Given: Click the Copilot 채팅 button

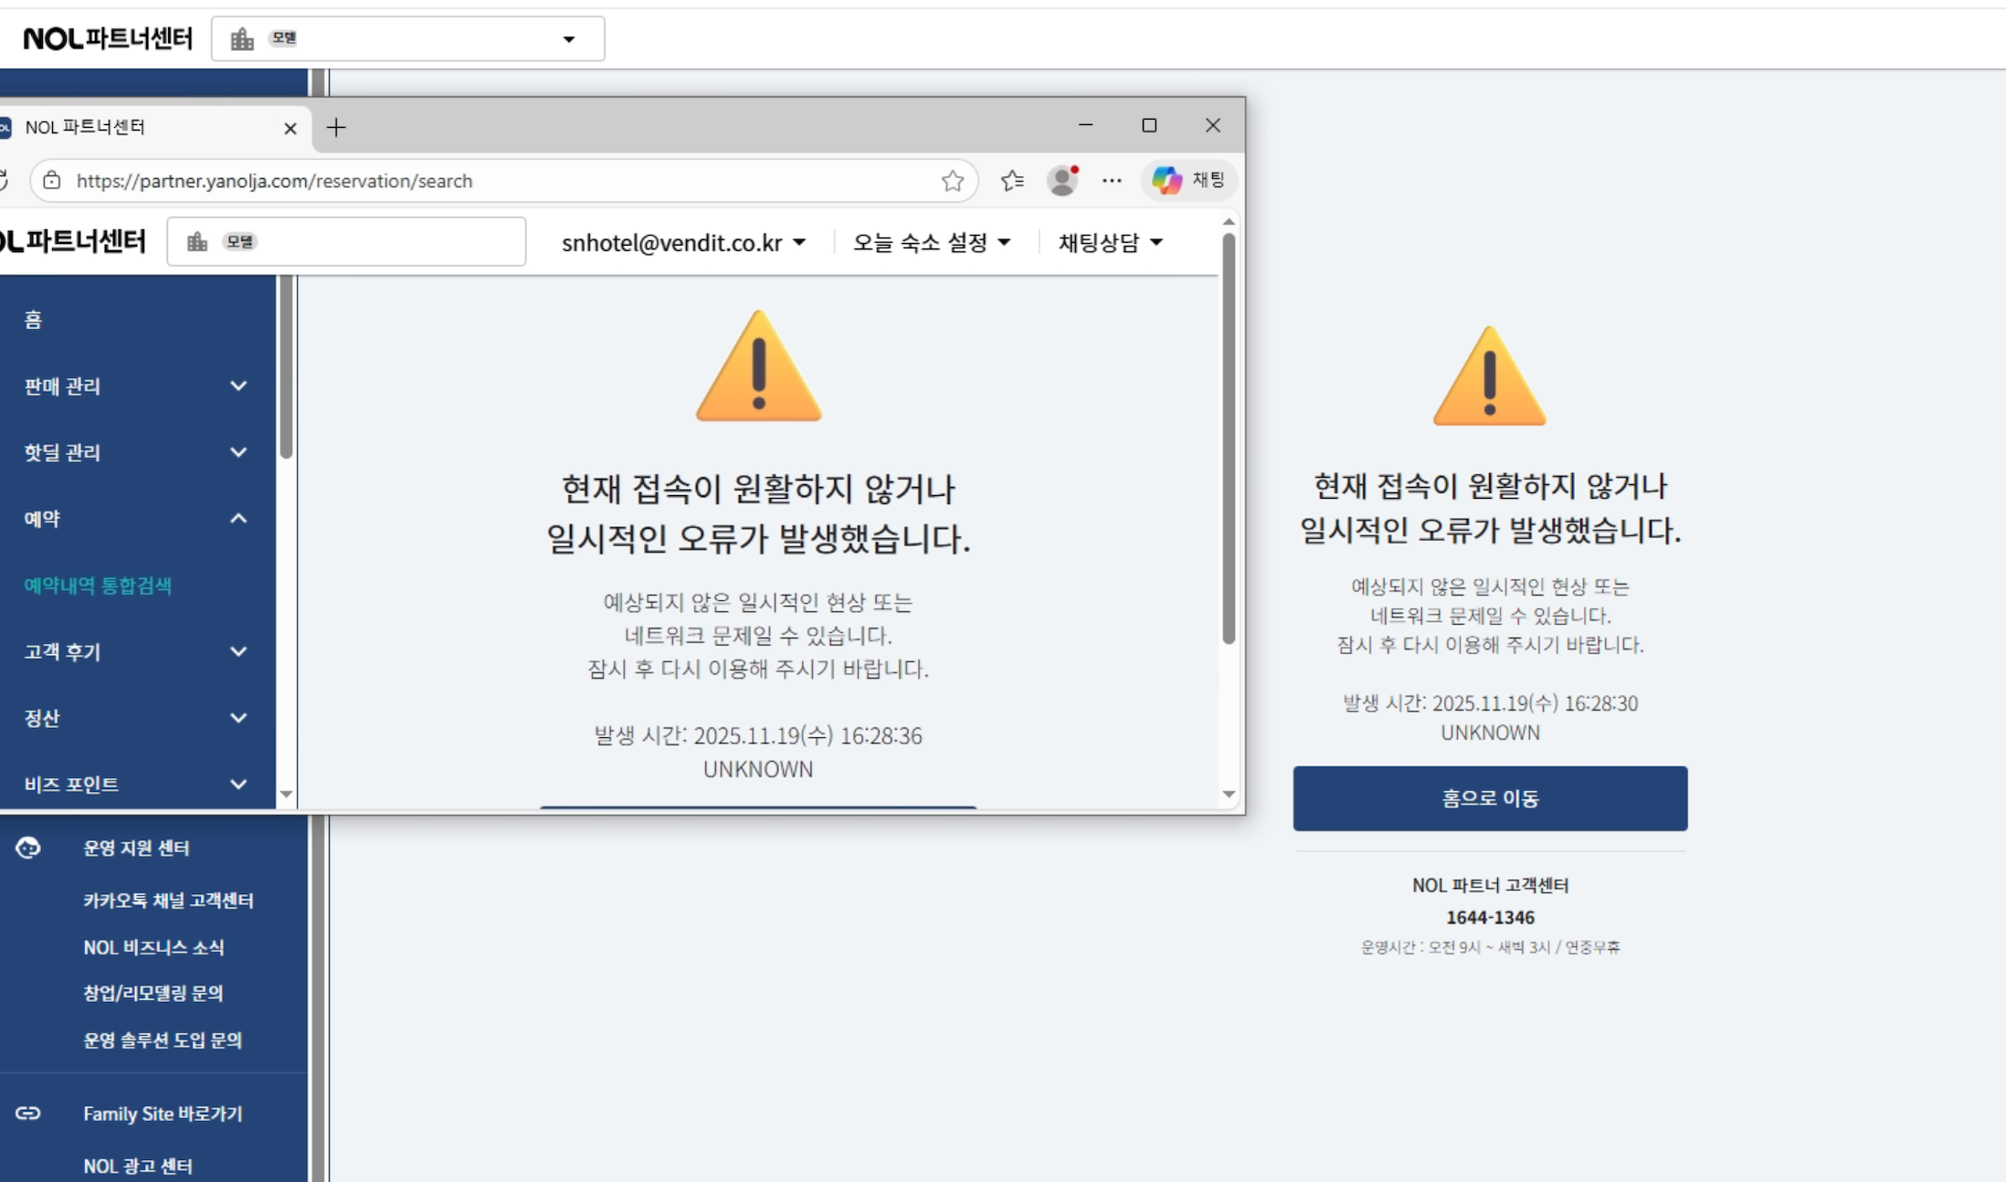Looking at the screenshot, I should [1188, 180].
